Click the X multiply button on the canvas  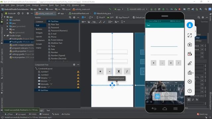pyautogui.click(x=119, y=71)
